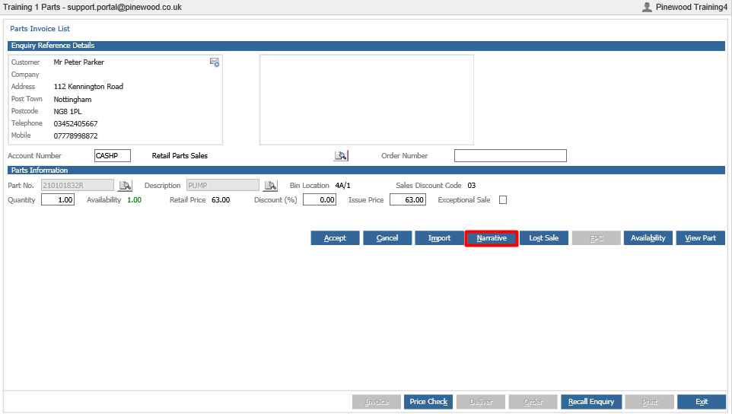Click the Accept button
Screen dimensions: 732x414
pos(336,238)
